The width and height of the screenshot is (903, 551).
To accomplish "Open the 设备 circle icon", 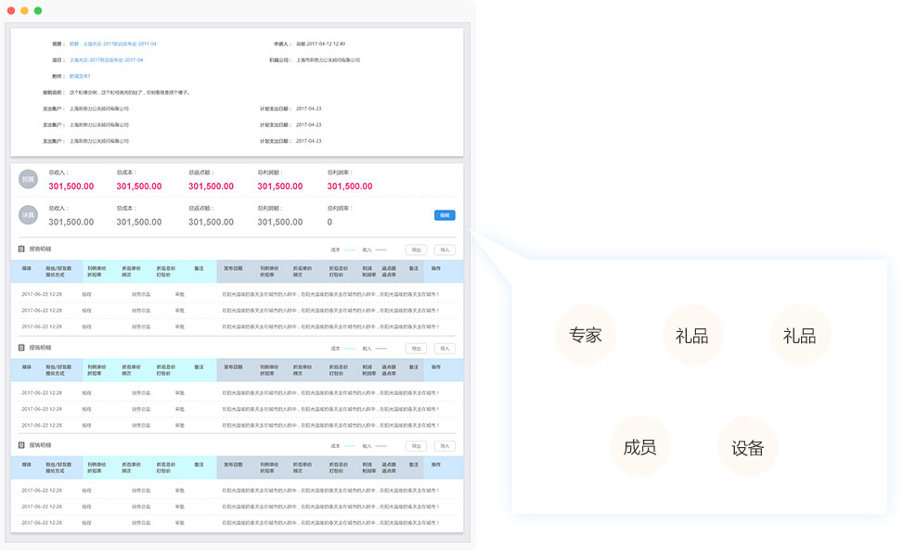I will click(x=747, y=448).
